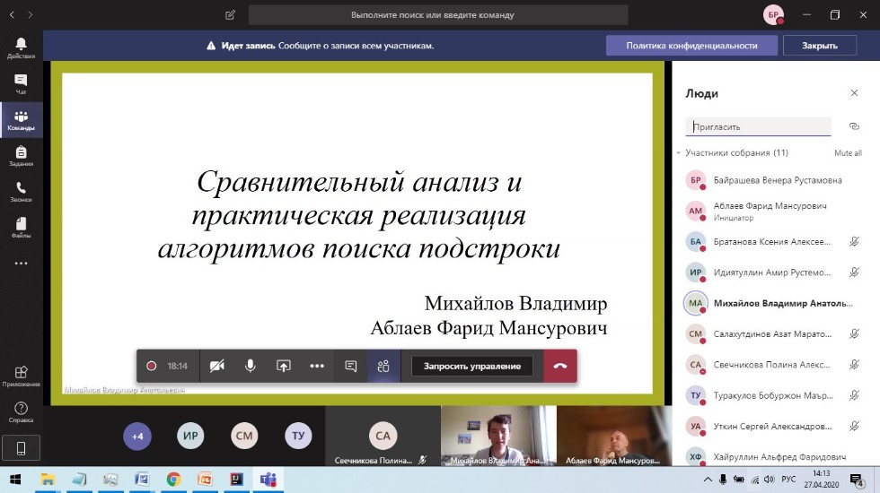Click Mute all link in People panel

coord(847,153)
